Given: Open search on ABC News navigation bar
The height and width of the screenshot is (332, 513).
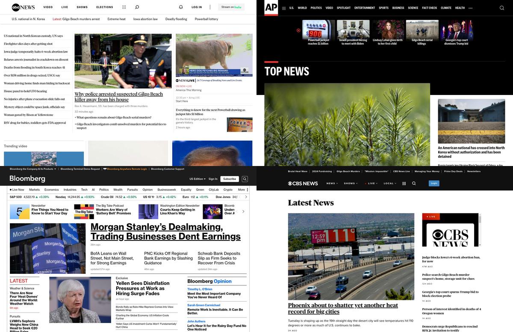Looking at the screenshot, I should pyautogui.click(x=137, y=7).
